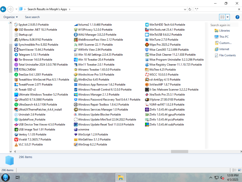Search again on the Internet
Image resolution: width=242 pixels, height=182 pixels.
point(222,49)
